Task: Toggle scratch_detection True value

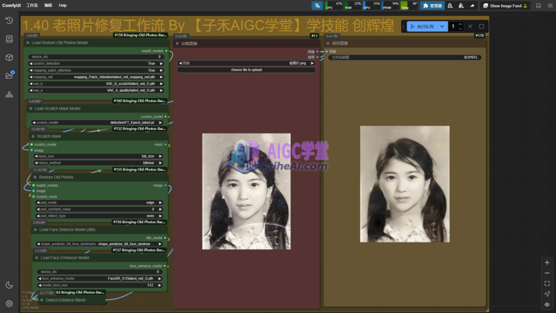Action: tap(96, 64)
